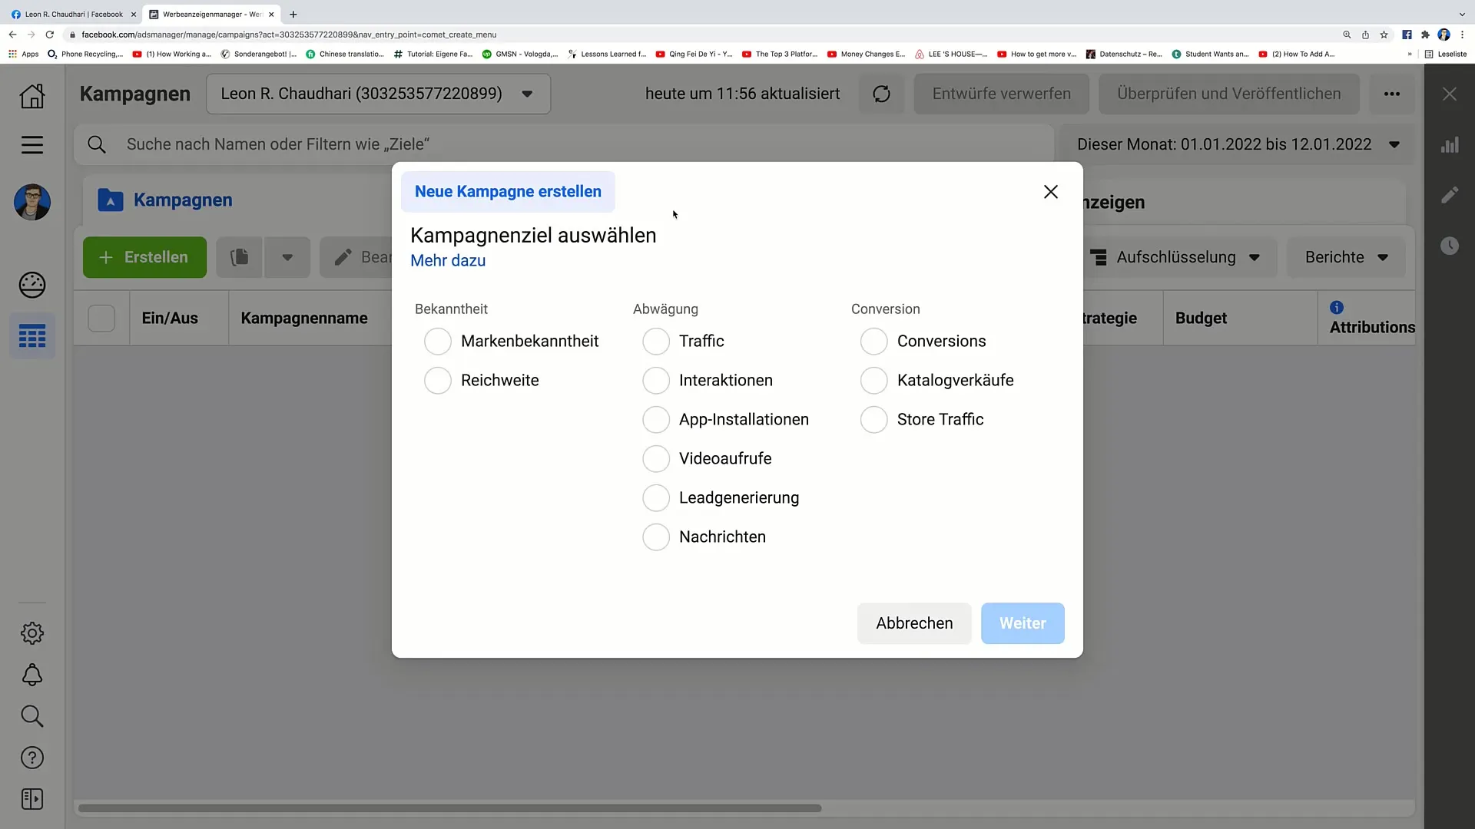Open the Suchfeld search input
Screen dimensions: 1475x829
coord(279,144)
